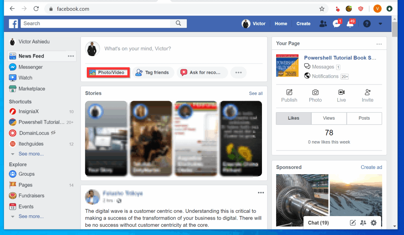
Task: Click Ask for recommendations button
Action: (202, 73)
